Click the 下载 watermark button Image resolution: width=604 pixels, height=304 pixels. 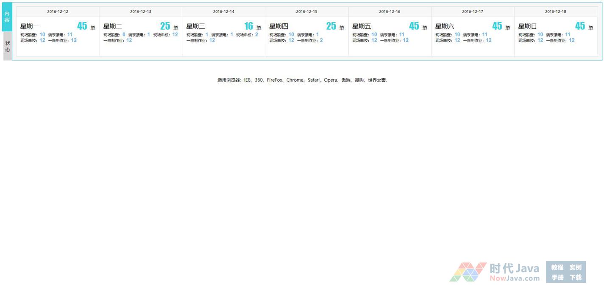coord(575,277)
